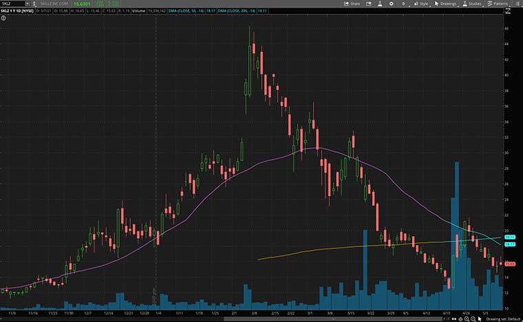Open the hamburger list menu at top right
Image resolution: width=523 pixels, height=322 pixels.
[517, 3]
